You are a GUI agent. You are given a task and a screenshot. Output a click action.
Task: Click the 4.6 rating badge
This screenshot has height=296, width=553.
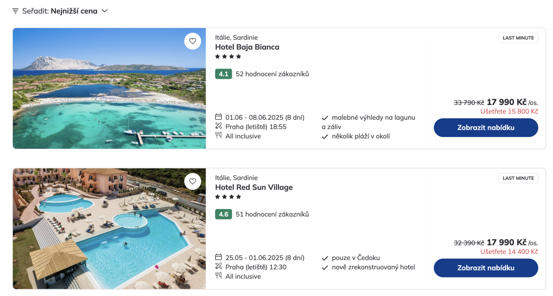[x=224, y=214]
